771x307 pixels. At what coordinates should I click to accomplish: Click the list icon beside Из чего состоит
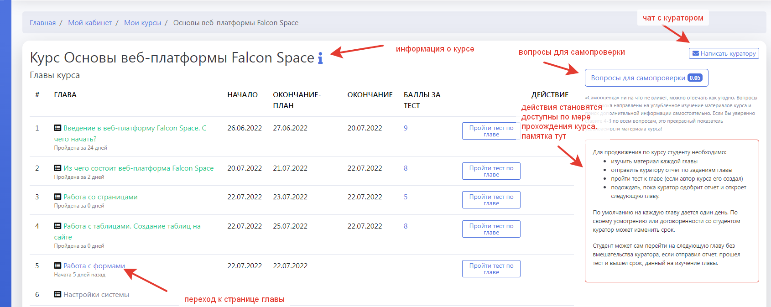pos(57,168)
